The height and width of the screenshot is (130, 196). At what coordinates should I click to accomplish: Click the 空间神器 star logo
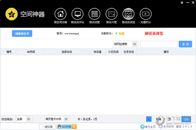pos(11,14)
